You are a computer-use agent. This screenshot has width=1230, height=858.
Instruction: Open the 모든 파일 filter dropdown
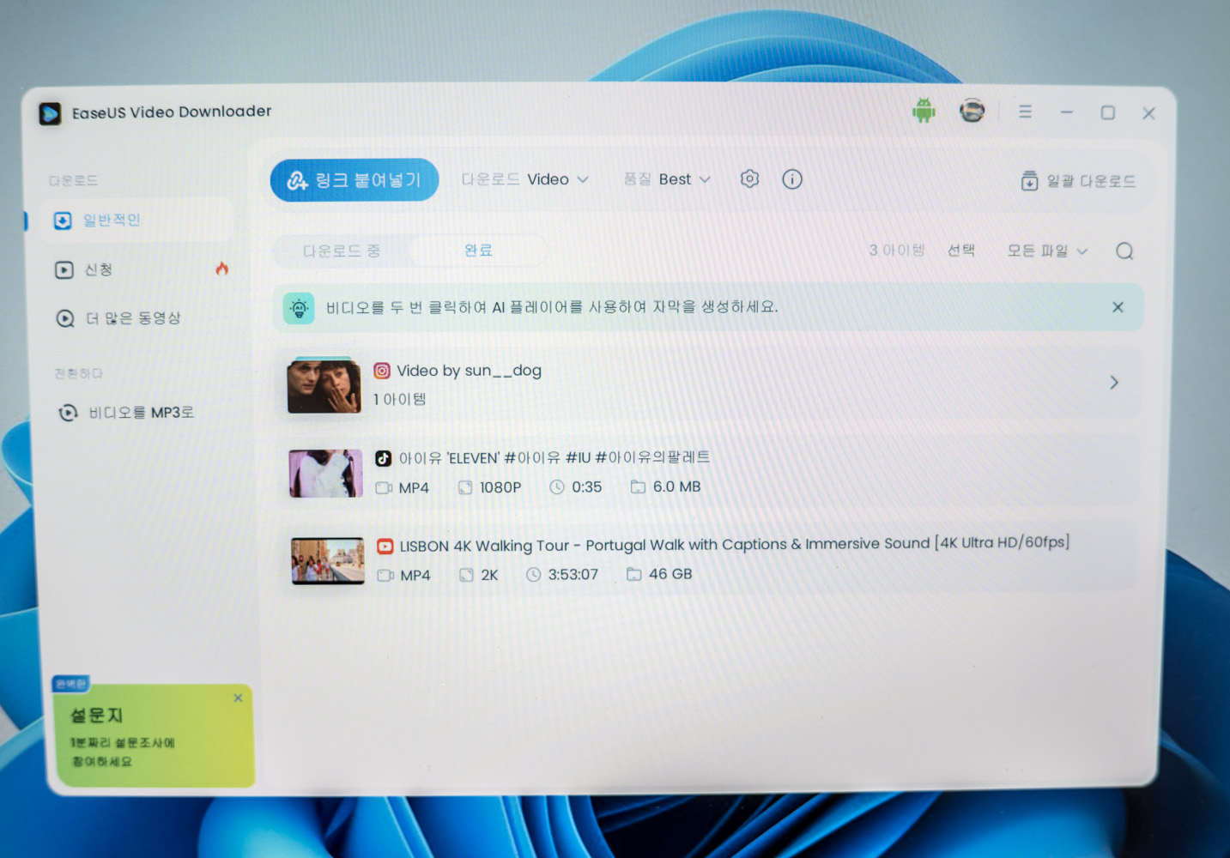(1047, 251)
